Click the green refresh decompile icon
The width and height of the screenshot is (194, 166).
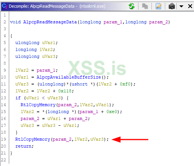click(132, 6)
